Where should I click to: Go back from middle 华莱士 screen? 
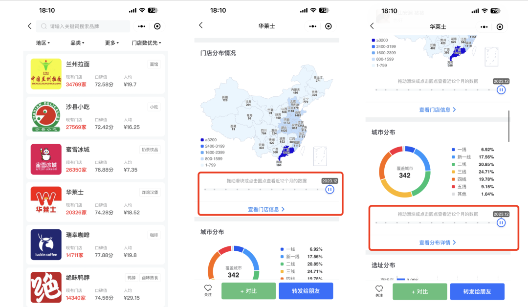[201, 25]
